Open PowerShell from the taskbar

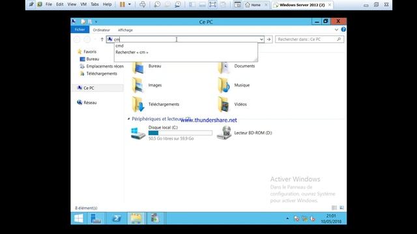coord(117,218)
